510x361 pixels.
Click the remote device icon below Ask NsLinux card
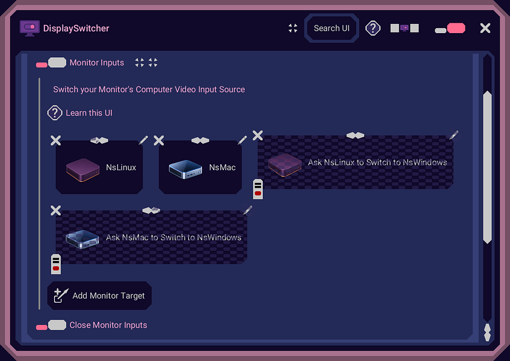pyautogui.click(x=258, y=189)
